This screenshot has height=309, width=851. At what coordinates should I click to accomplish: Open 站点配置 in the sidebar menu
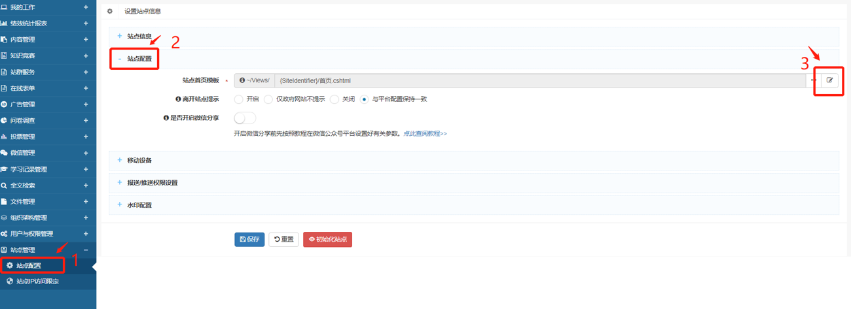click(29, 266)
